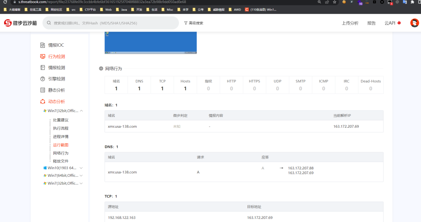Open the blue desktop run screenshot thumbnail
Viewport: 421px width, 222px height.
pos(150,42)
